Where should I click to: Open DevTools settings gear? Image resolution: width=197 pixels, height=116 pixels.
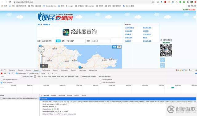[190, 70]
